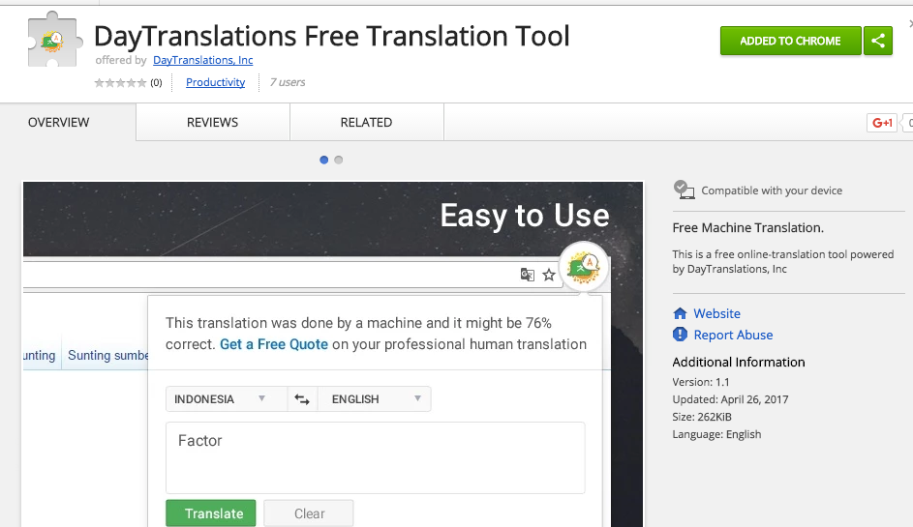Screen dimensions: 913x527
Task: Switch to the REVIEWS tab
Action: (213, 122)
